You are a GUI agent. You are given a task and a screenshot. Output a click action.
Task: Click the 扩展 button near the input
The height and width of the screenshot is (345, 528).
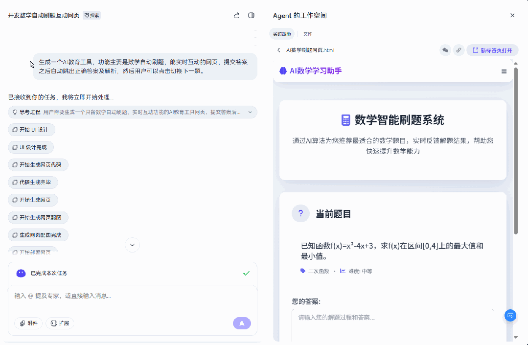tap(59, 323)
